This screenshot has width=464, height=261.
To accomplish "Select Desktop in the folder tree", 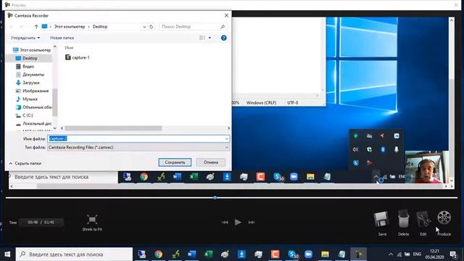I will point(30,58).
